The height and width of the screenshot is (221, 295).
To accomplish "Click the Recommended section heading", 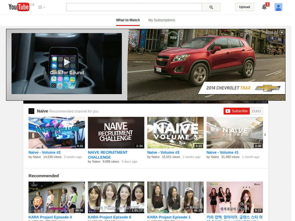I will point(44,176).
